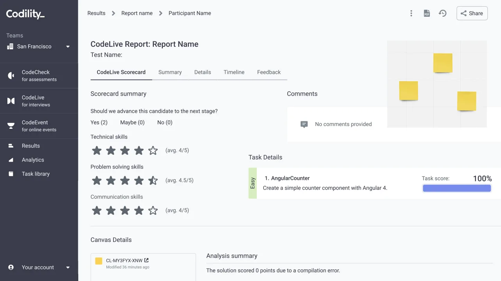Click the Codility logo

25,14
